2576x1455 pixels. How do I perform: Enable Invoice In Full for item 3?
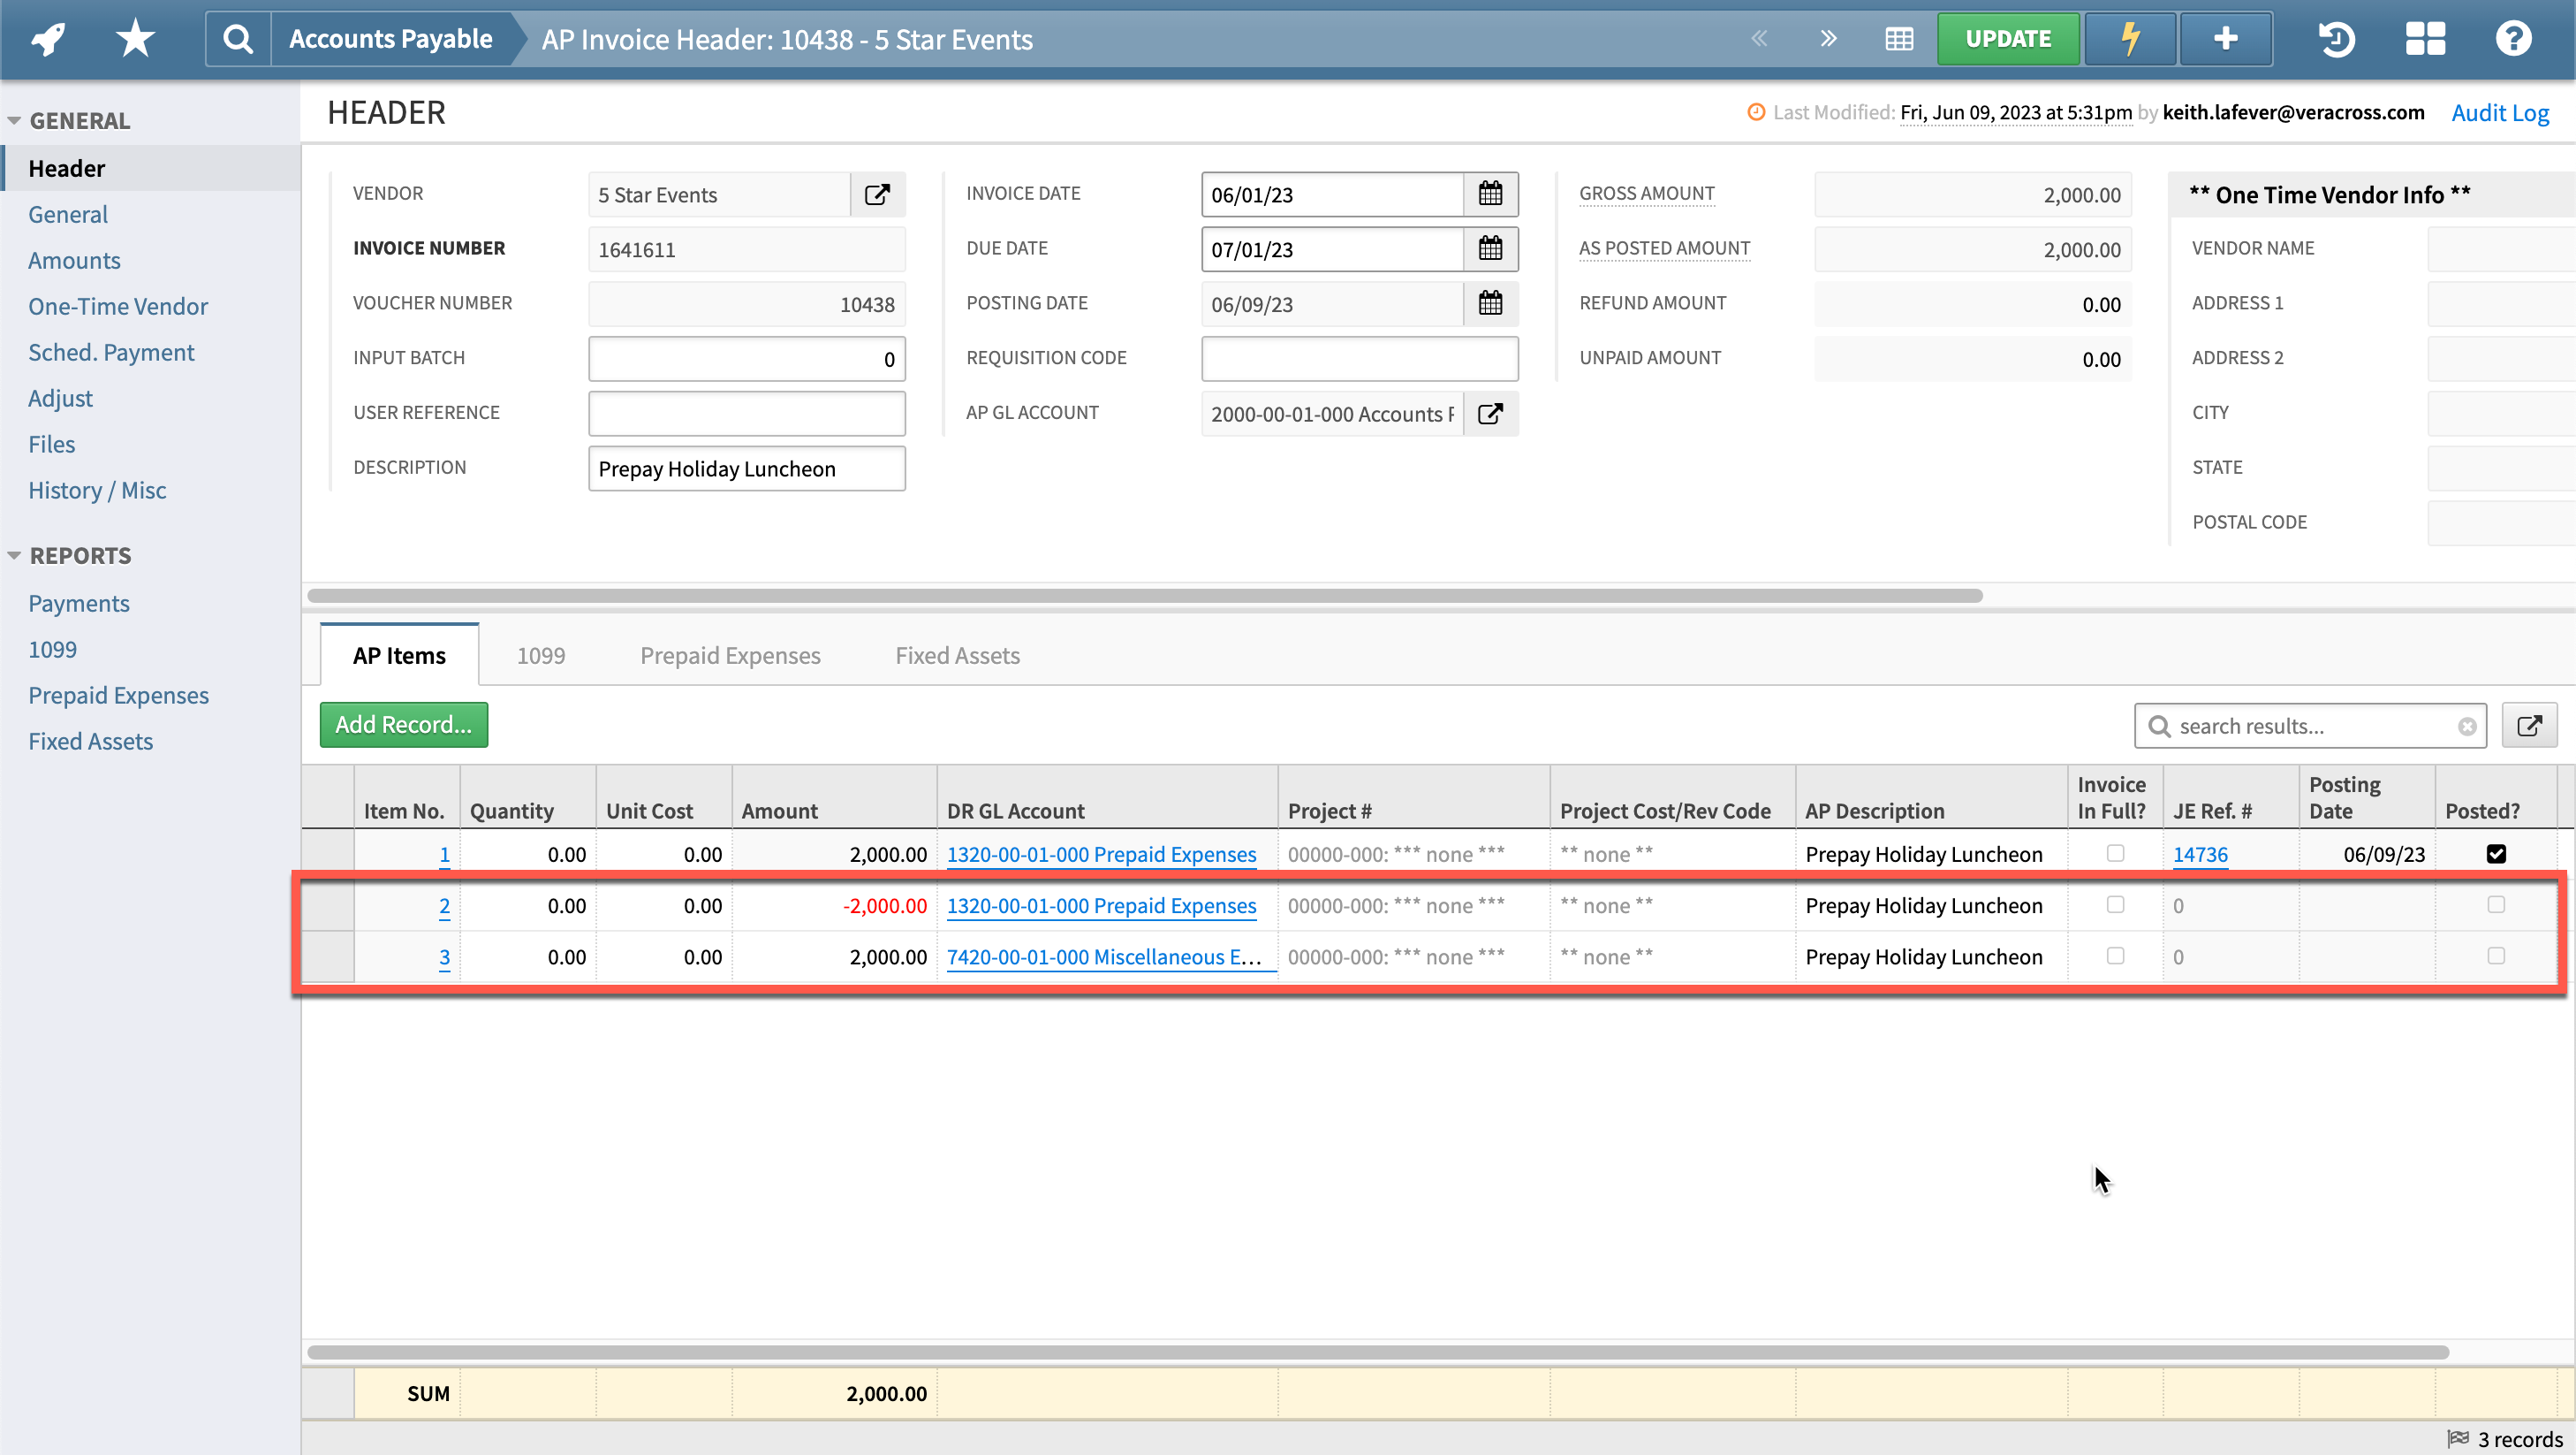click(x=2115, y=956)
